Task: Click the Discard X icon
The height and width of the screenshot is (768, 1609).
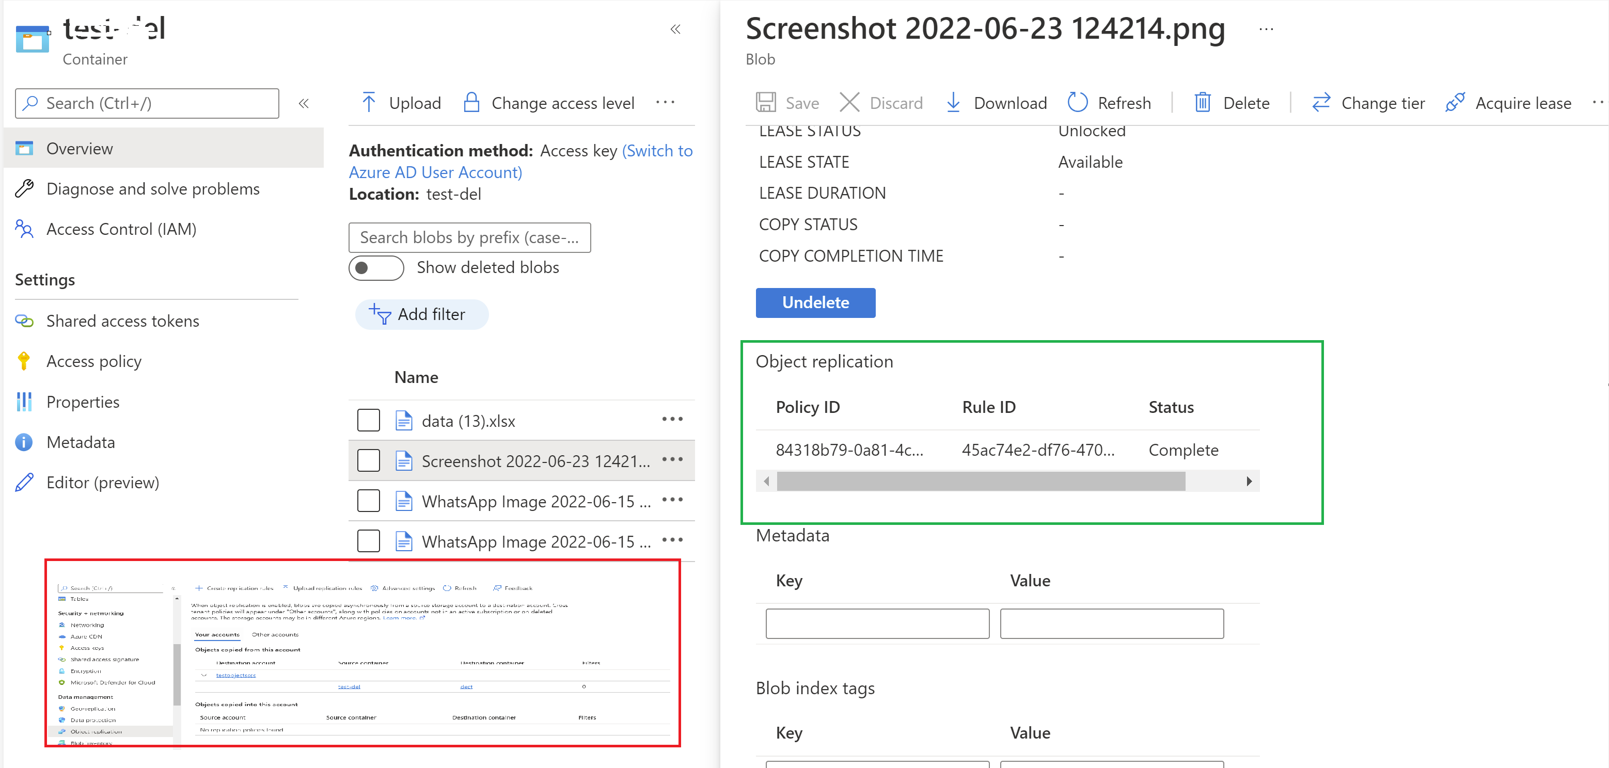Action: point(849,102)
